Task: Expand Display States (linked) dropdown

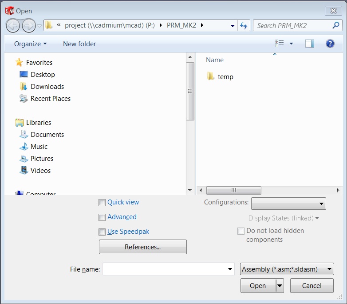Action: pyautogui.click(x=284, y=218)
